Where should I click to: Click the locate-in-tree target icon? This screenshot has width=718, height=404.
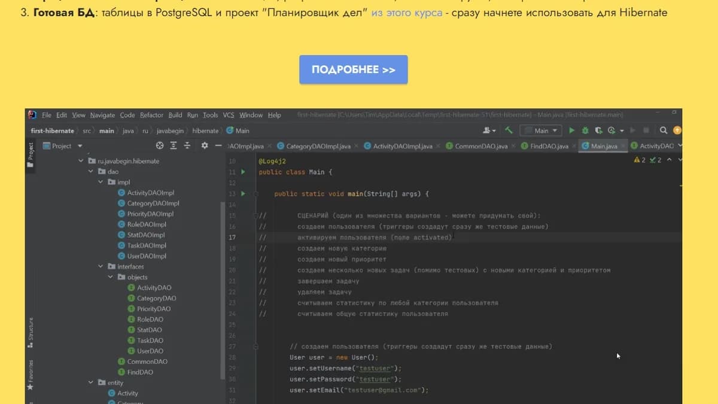pos(160,145)
